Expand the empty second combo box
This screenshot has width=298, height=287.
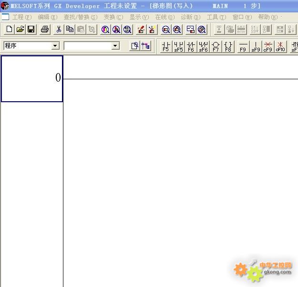pos(115,46)
